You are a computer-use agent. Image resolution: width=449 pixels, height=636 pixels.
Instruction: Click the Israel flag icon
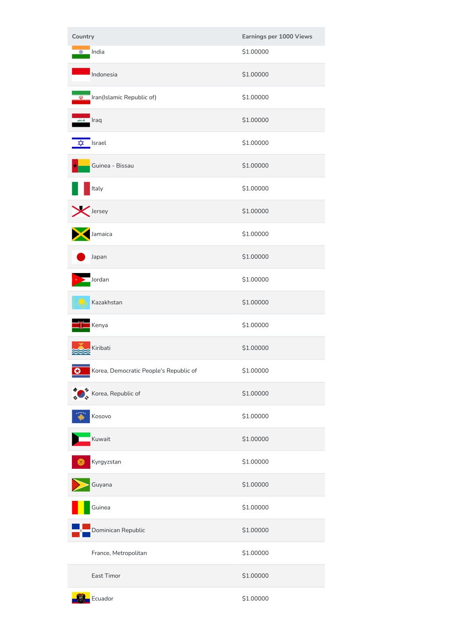tap(81, 143)
